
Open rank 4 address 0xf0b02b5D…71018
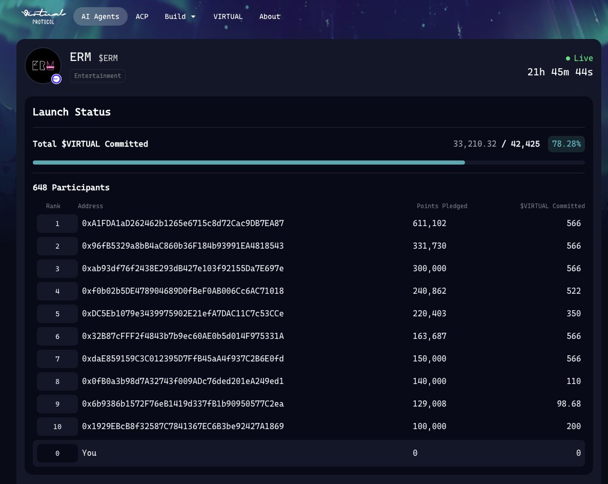tap(183, 291)
